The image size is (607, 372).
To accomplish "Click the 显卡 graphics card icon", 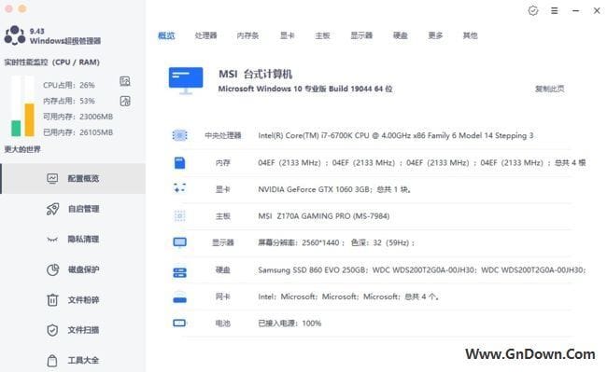I will [179, 188].
